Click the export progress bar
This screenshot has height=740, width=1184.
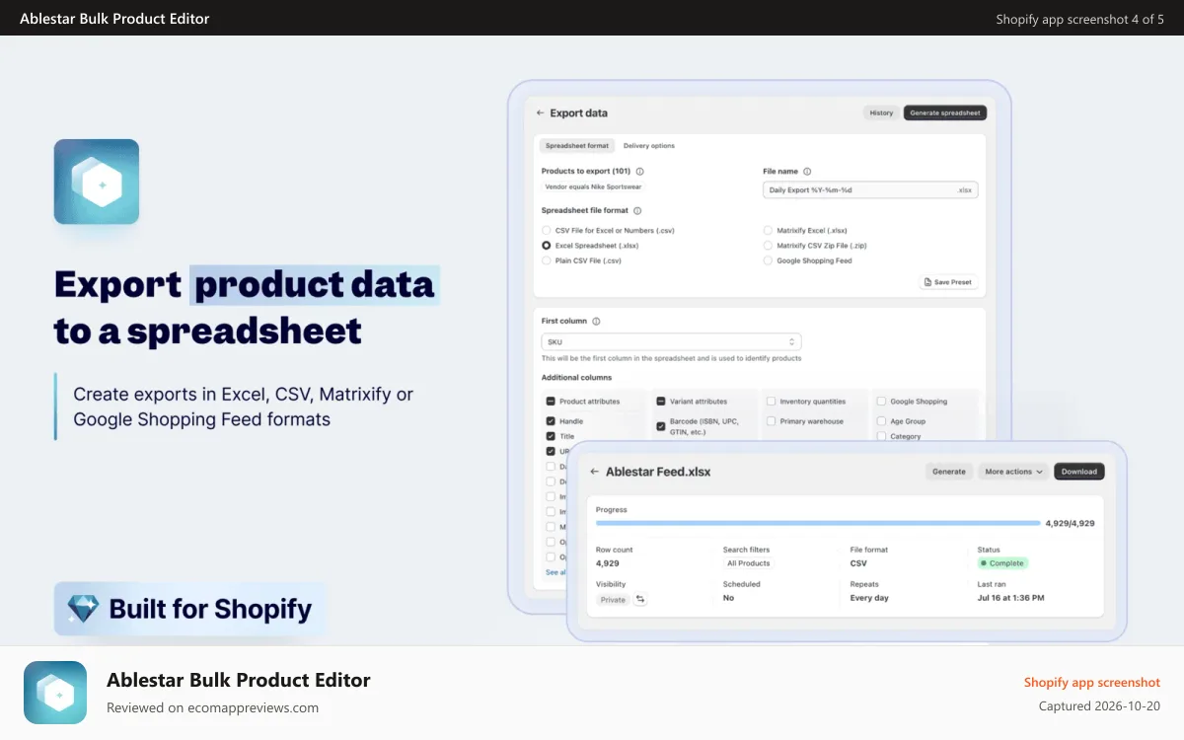pyautogui.click(x=818, y=523)
